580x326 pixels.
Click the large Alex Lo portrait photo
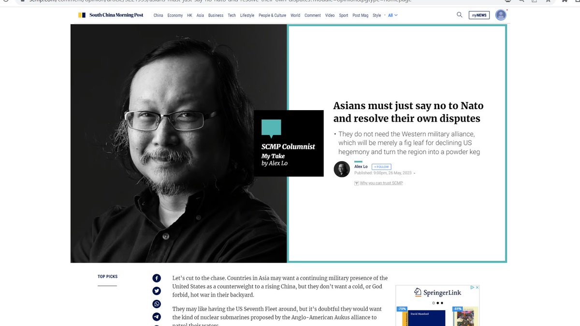point(179,143)
